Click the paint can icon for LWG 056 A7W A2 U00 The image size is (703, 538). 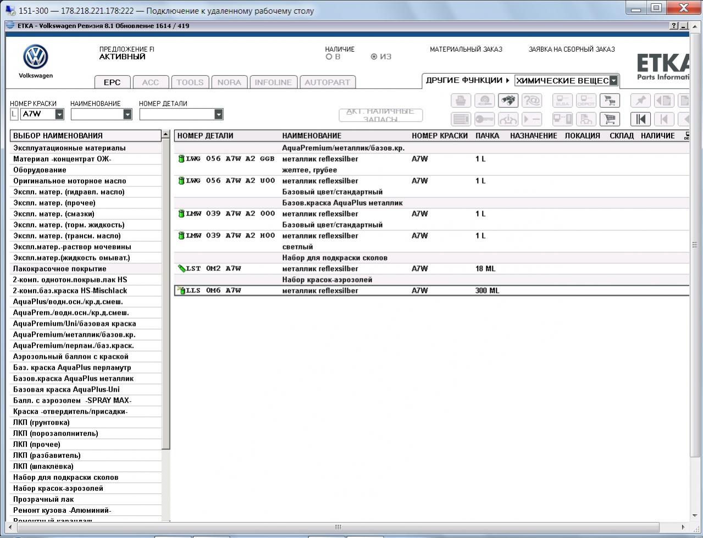(x=181, y=181)
